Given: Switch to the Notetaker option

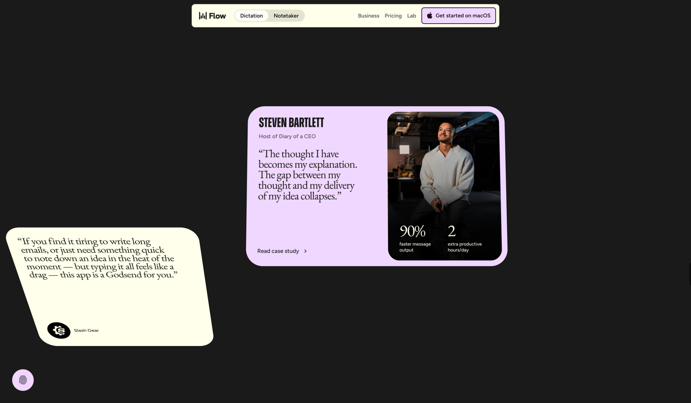Looking at the screenshot, I should tap(286, 16).
